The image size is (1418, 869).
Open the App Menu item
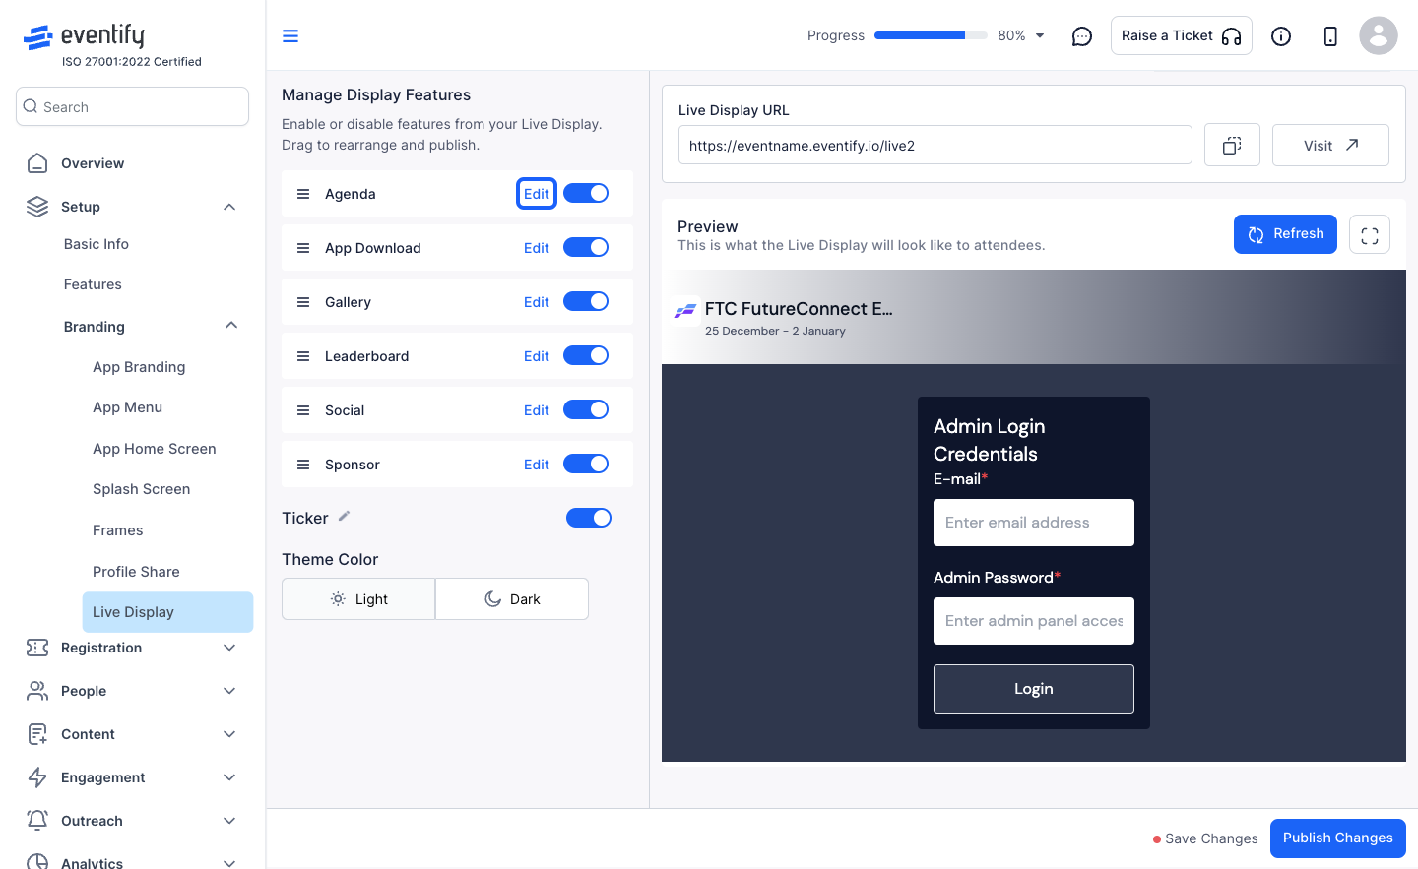(128, 407)
